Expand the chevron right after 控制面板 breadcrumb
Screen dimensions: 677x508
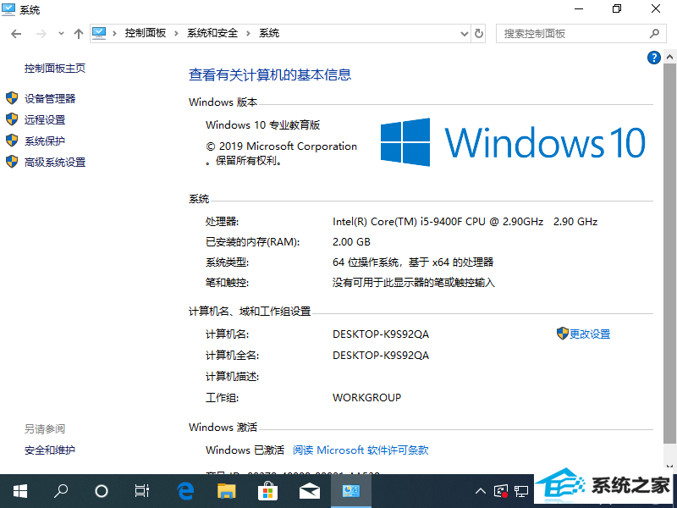tap(176, 33)
